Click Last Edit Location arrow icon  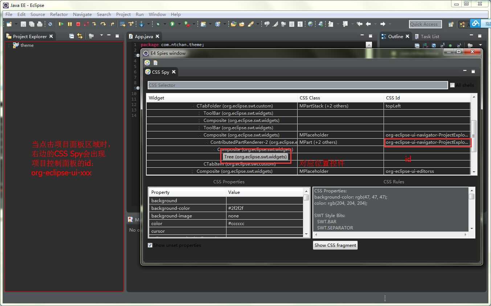pyautogui.click(x=360, y=24)
